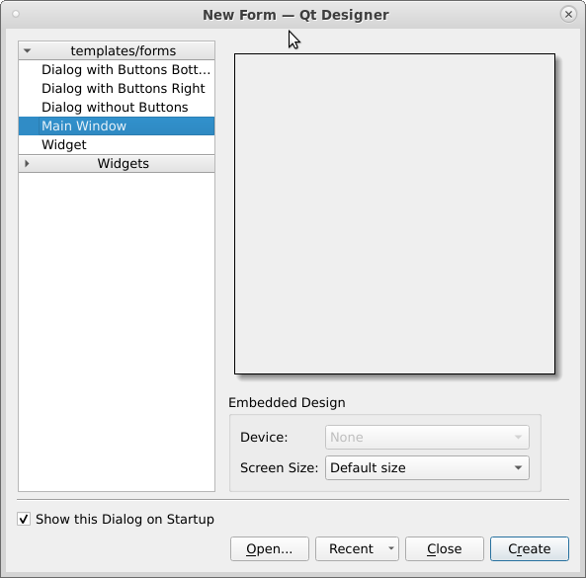The image size is (586, 578).
Task: Click the Open... button
Action: tap(270, 549)
